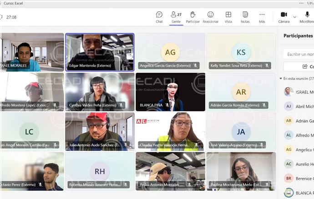Select Alfredo Montero Lopez's video tile
This screenshot has width=314, height=199.
[x=32, y=92]
